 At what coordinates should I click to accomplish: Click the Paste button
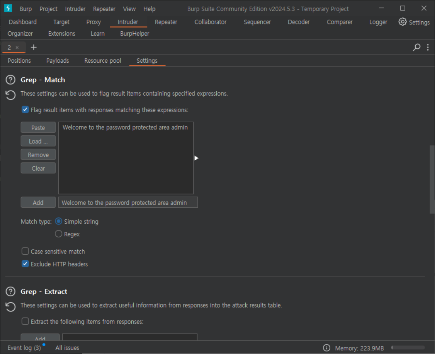(x=38, y=128)
